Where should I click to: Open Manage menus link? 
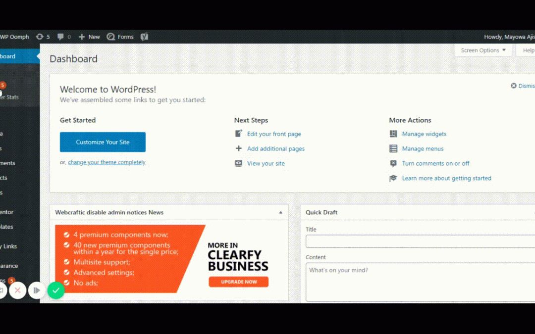423,148
